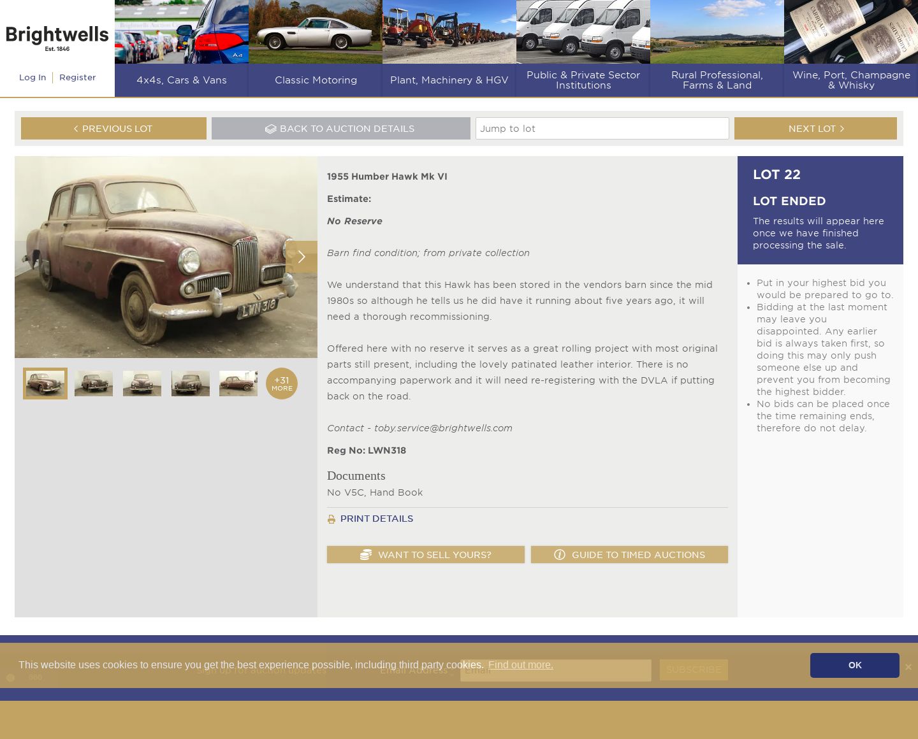Select the fourth car thumbnail
Screen dimensions: 918x739
[191, 384]
